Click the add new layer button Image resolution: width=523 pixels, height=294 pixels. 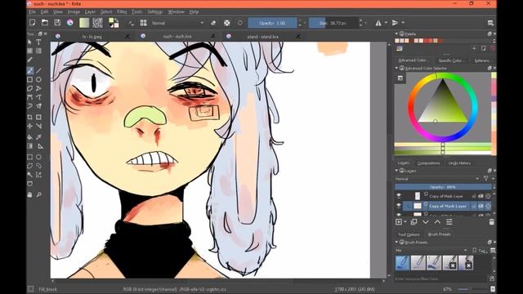[399, 222]
